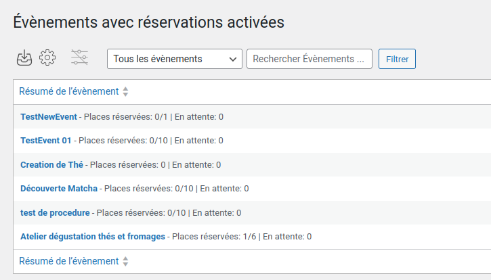The width and height of the screenshot is (491, 280).
Task: Click 'Places réservées: 0/1' summary in TestNewEvent row
Action: (125, 117)
